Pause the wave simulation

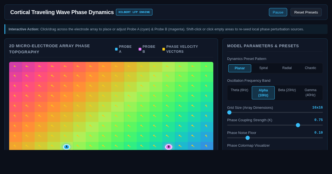click(278, 12)
